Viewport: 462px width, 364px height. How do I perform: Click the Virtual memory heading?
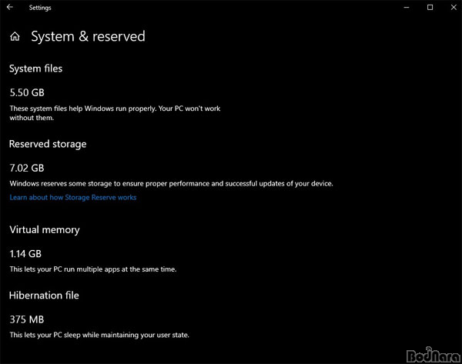[x=45, y=229]
